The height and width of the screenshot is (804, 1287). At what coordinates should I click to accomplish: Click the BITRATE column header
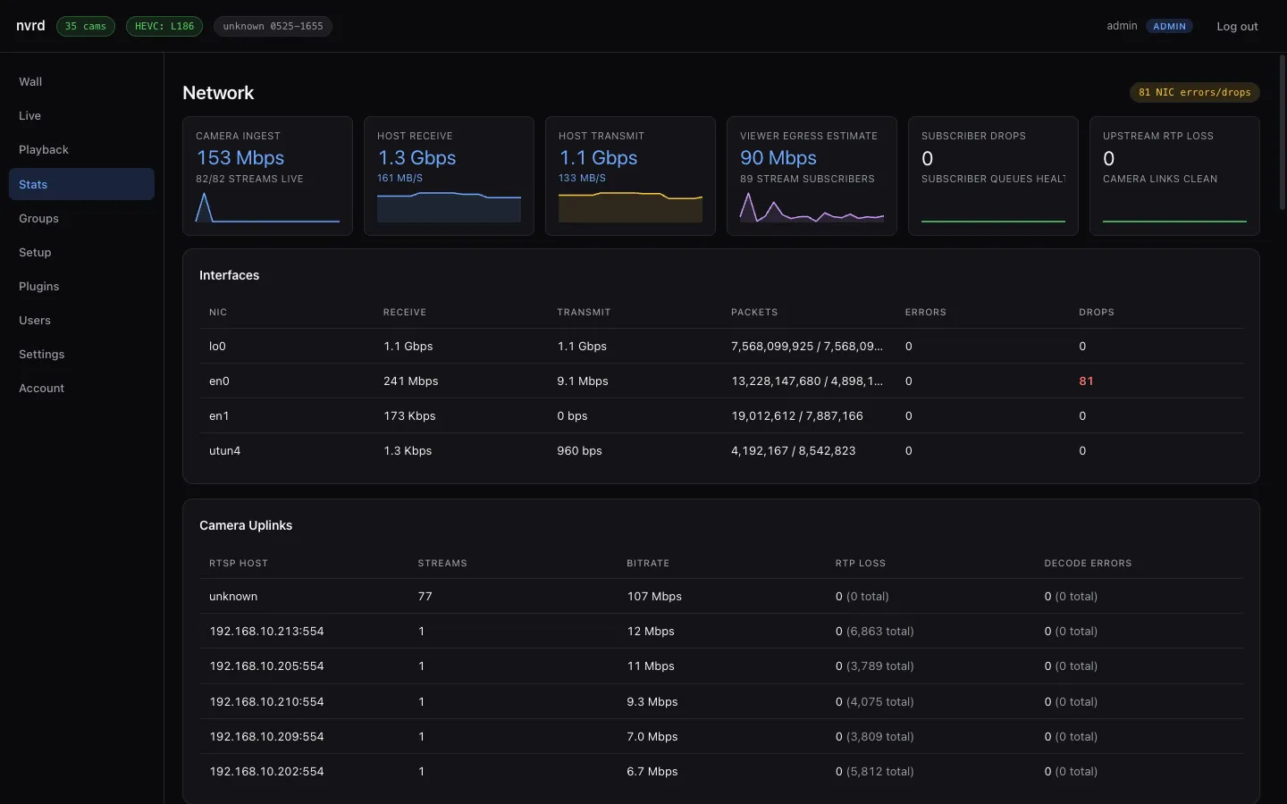648,563
